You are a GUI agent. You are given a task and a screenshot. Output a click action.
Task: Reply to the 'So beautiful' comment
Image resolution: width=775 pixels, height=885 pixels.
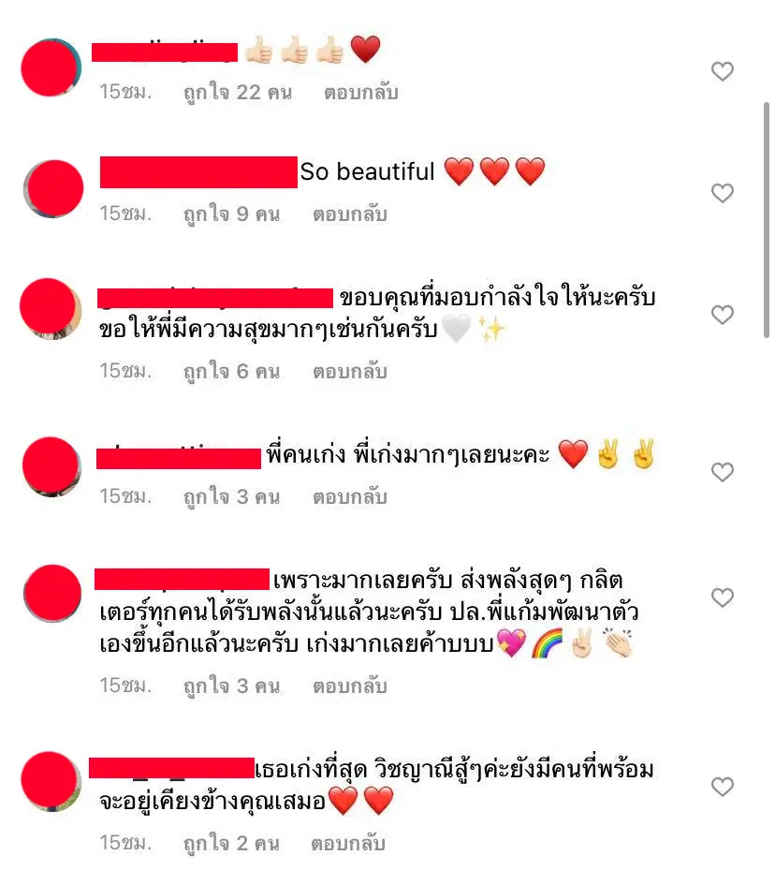tap(350, 214)
